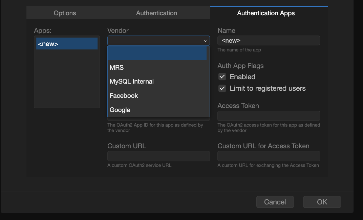Select Facebook from the Vendor dropdown
Viewport: 363px width, 220px height.
124,96
